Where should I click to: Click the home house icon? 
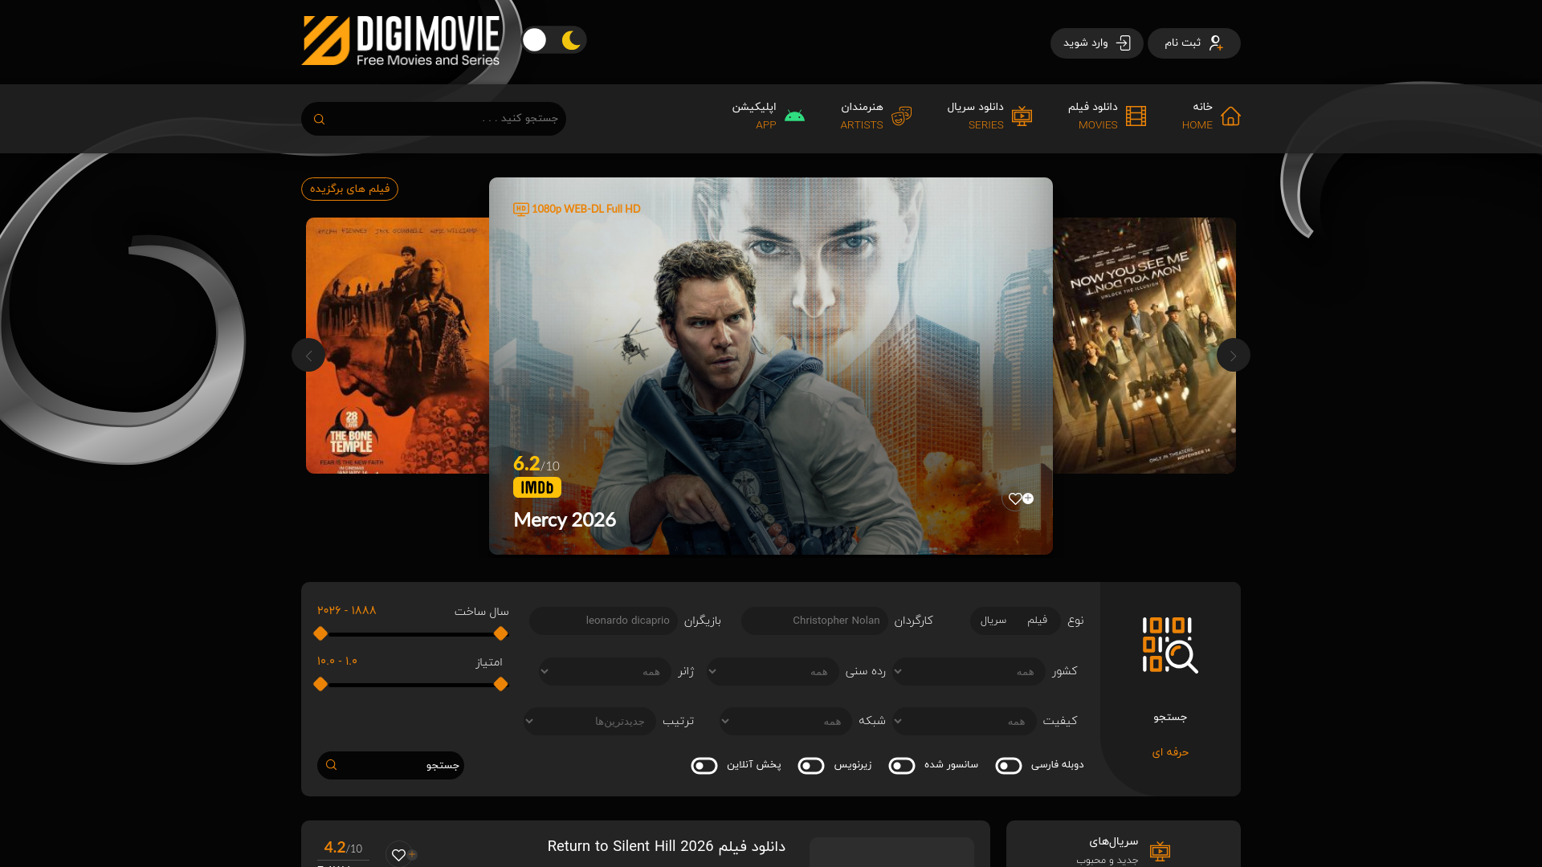tap(1230, 116)
